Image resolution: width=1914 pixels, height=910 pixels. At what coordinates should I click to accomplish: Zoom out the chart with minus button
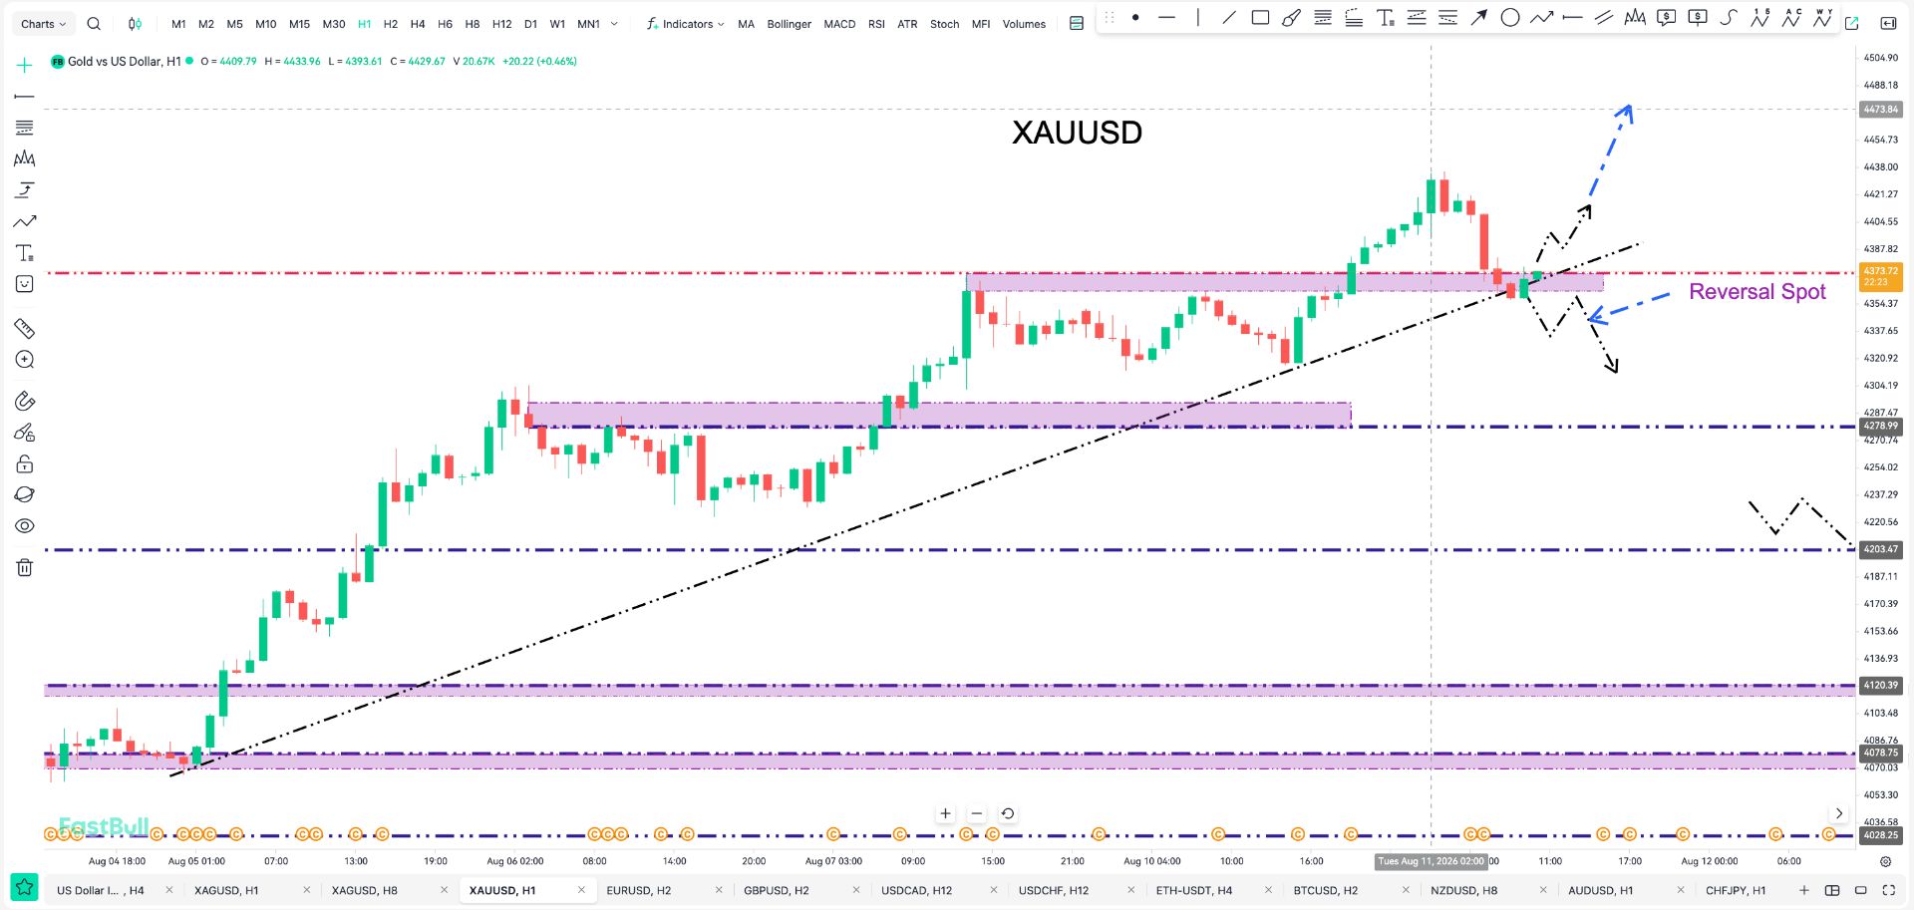pyautogui.click(x=977, y=813)
